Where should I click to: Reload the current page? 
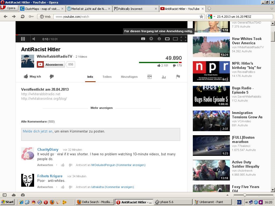pos(23,17)
